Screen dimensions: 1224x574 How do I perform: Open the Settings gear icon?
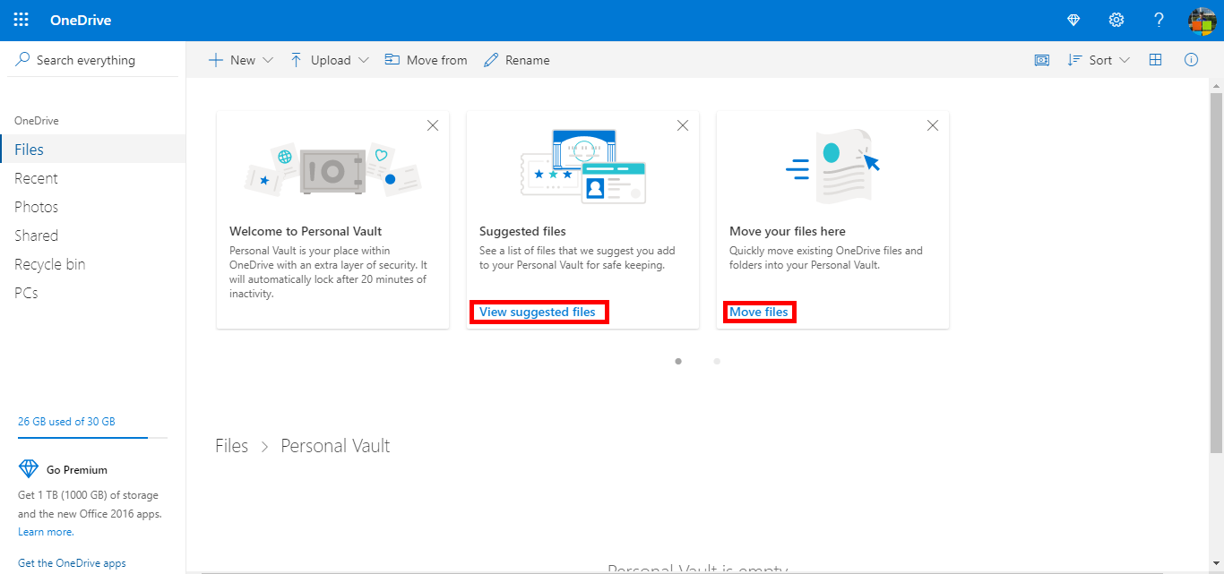point(1116,20)
